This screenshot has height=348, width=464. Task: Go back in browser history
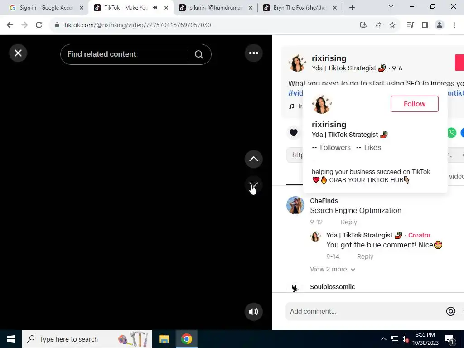point(10,25)
